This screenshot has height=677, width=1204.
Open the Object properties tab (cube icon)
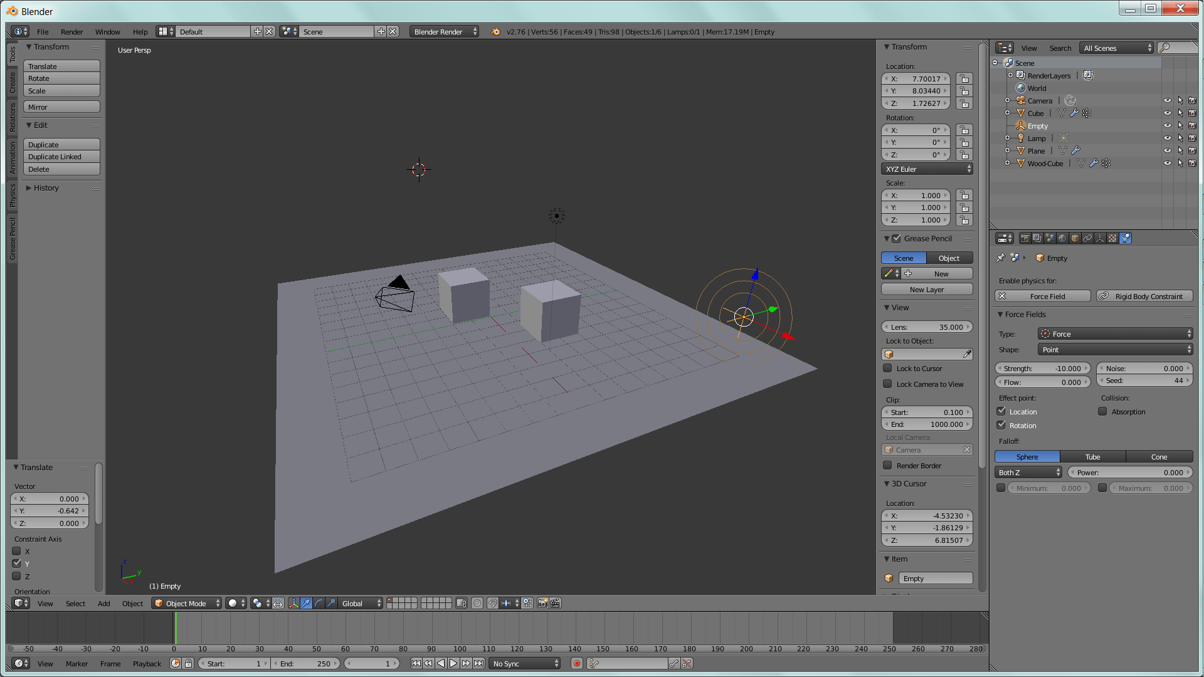pos(1075,238)
